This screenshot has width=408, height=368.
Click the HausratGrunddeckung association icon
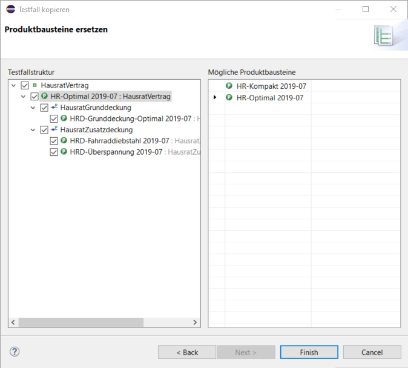click(x=54, y=108)
